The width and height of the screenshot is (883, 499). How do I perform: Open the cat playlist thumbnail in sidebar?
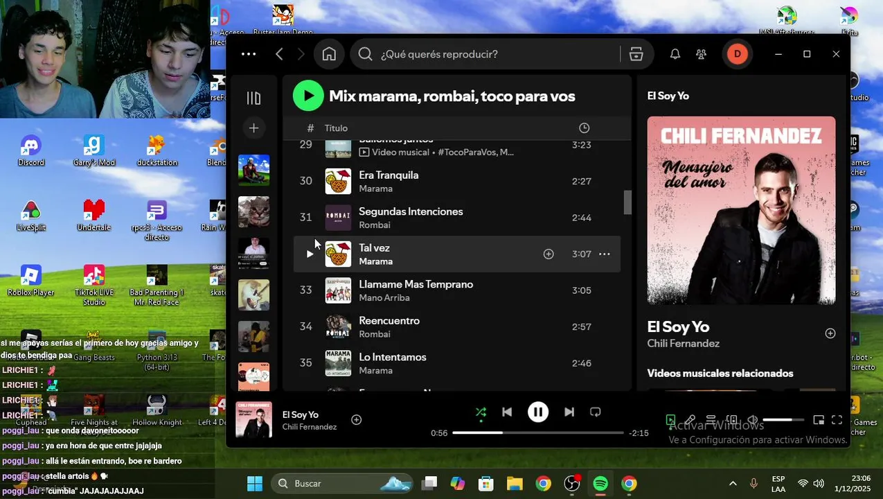click(253, 211)
